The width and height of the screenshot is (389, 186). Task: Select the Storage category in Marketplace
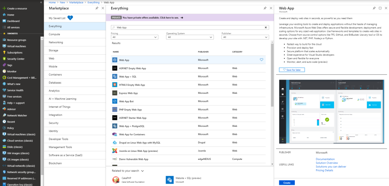click(x=75, y=50)
